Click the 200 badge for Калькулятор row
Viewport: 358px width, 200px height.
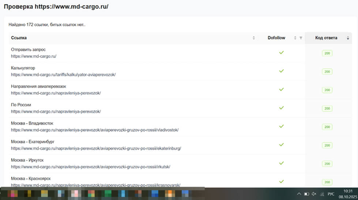click(327, 72)
